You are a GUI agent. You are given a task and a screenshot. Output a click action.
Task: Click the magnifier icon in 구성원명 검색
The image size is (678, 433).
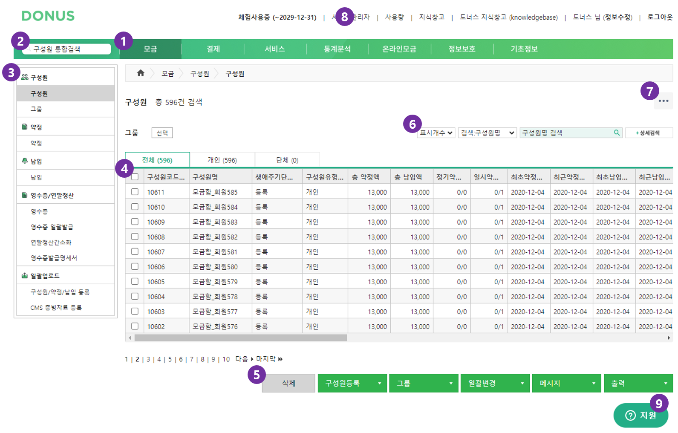click(617, 133)
